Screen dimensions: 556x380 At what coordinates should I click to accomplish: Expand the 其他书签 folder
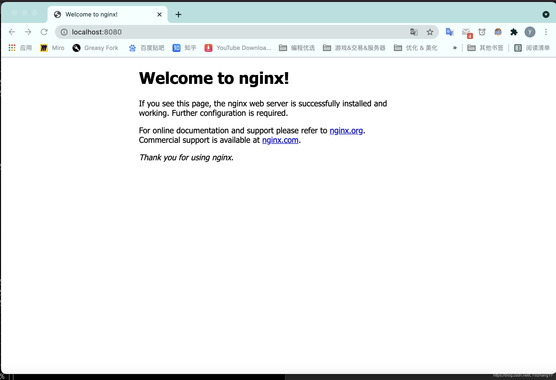tap(485, 48)
